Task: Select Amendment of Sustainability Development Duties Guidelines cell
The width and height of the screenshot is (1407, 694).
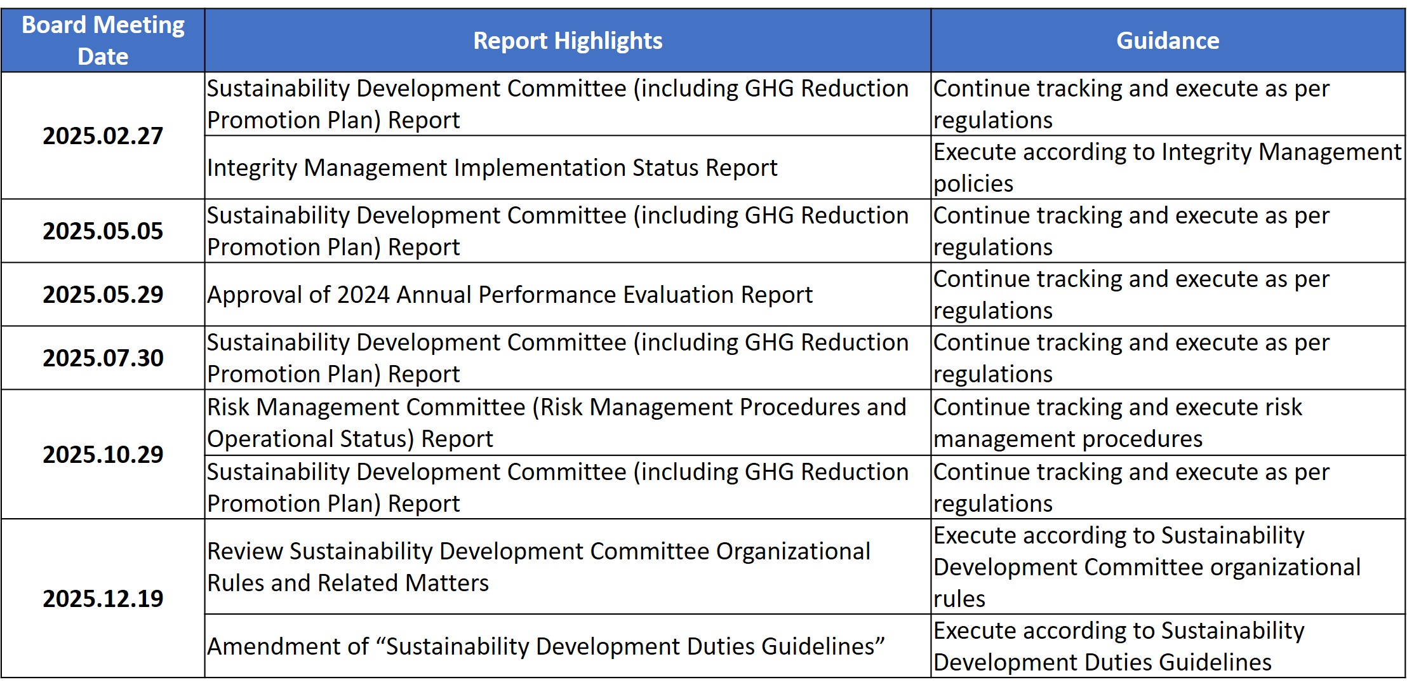Action: 545,646
